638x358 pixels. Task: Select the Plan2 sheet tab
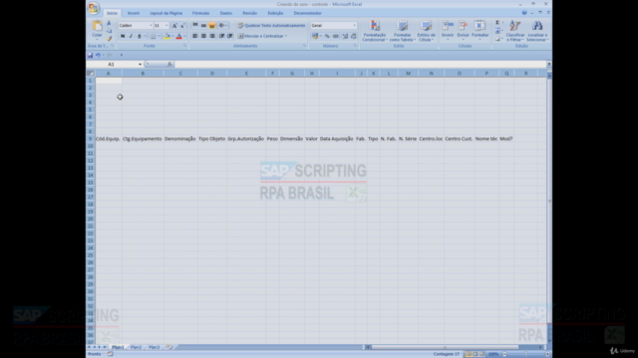click(x=136, y=347)
